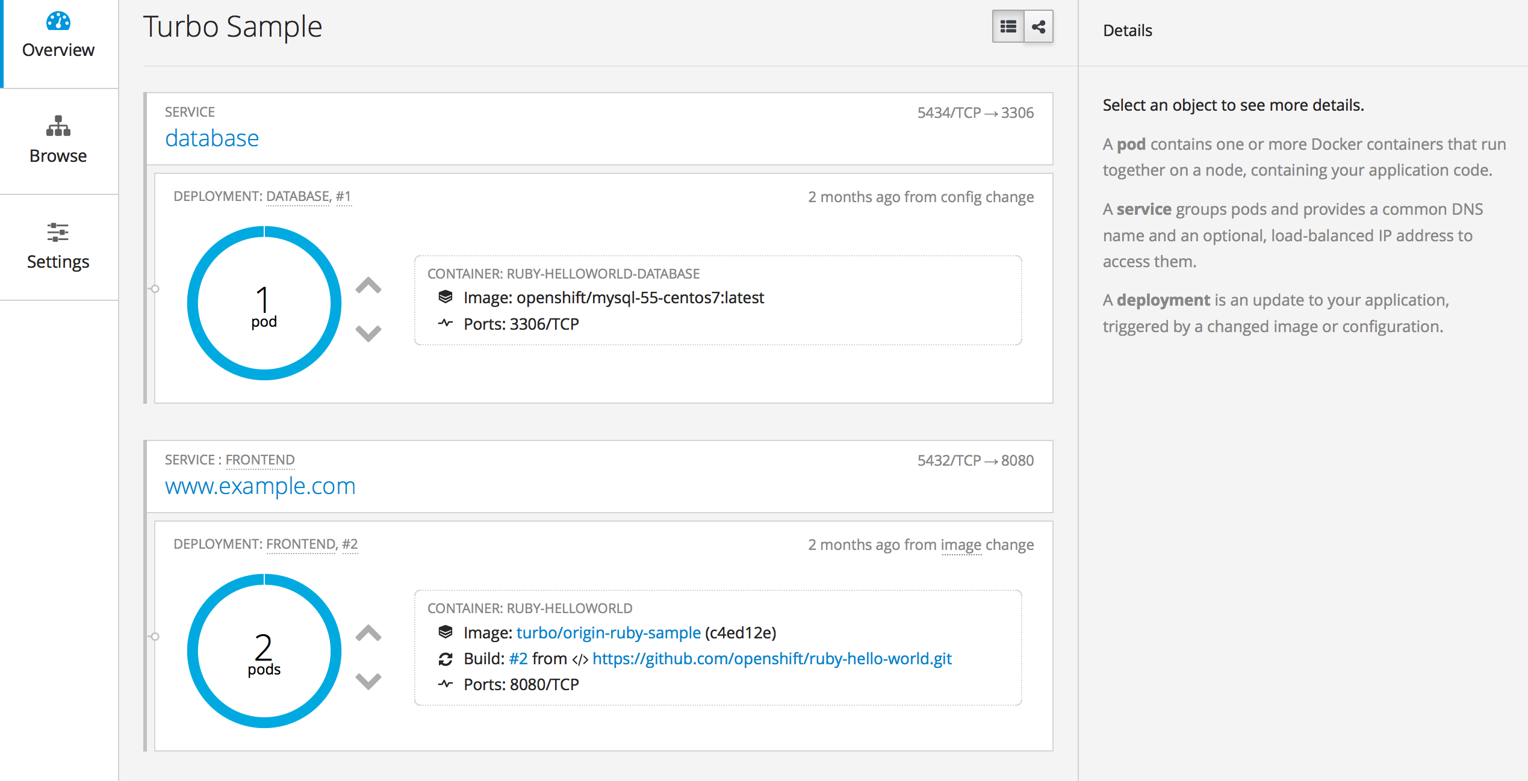Screen dimensions: 1528x781
Task: Select the 2 pods donut chart
Action: tap(264, 651)
